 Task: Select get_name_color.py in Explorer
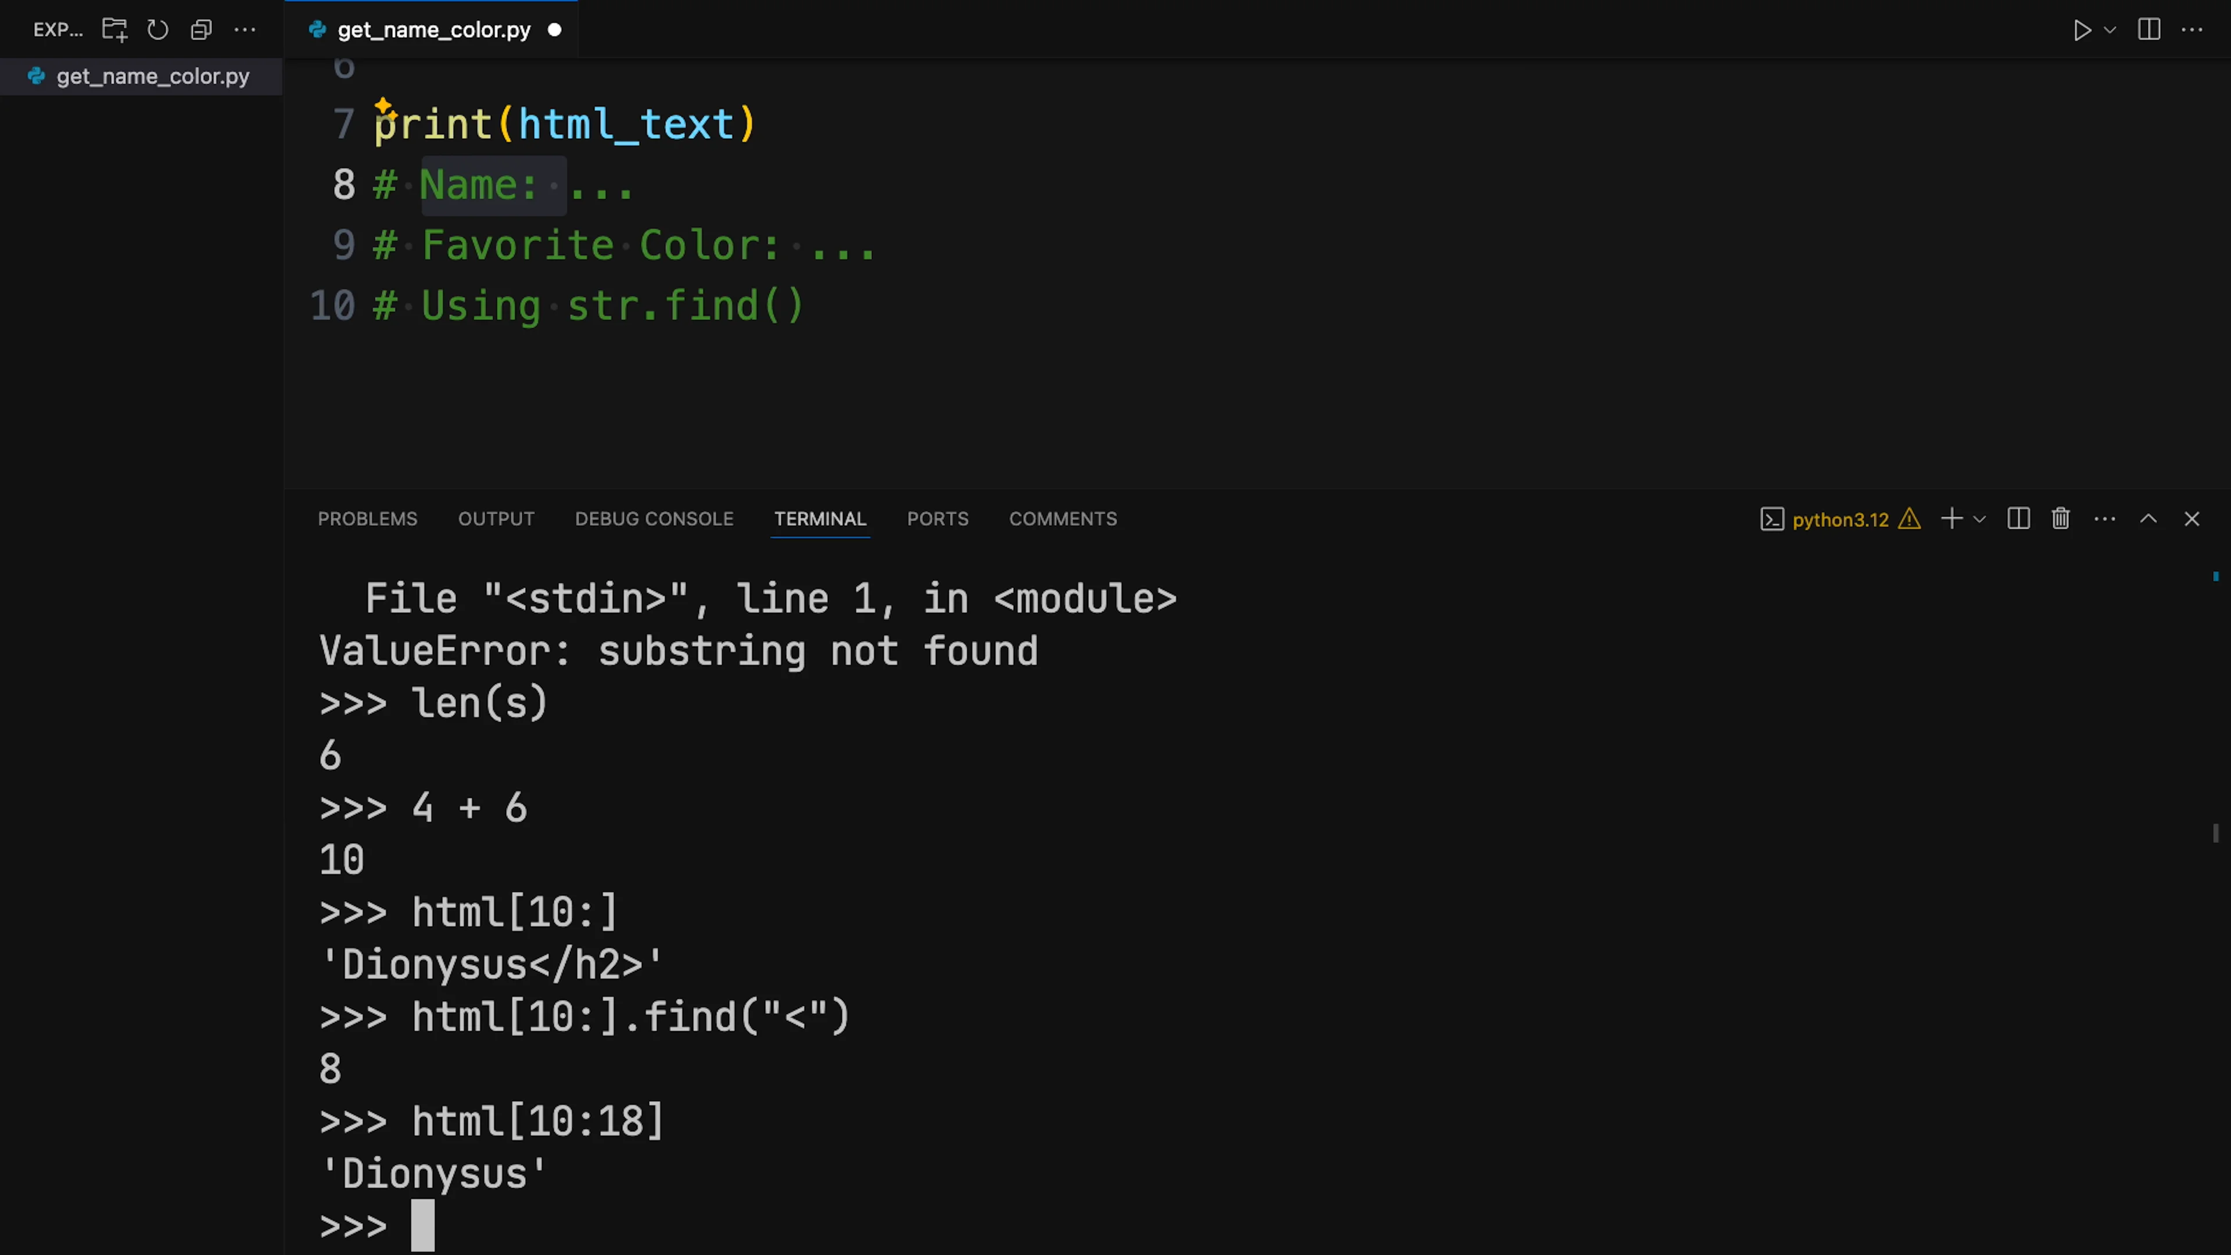(x=152, y=76)
